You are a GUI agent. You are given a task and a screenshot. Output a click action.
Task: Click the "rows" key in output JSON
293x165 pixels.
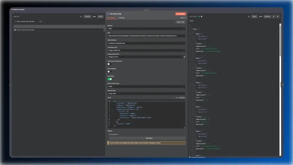click(x=195, y=29)
